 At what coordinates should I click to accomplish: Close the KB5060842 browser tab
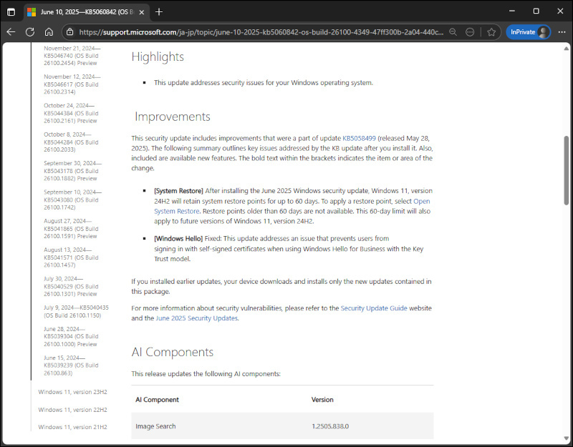pos(142,12)
